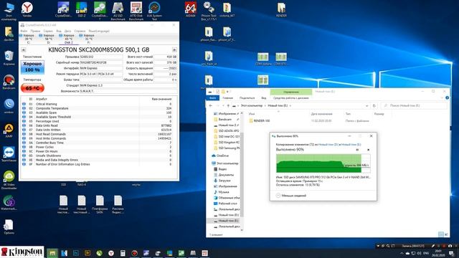Image resolution: width=459 pixels, height=258 pixels.
Task: Follow the Новый том (E:) destination link
Action: coord(351,145)
